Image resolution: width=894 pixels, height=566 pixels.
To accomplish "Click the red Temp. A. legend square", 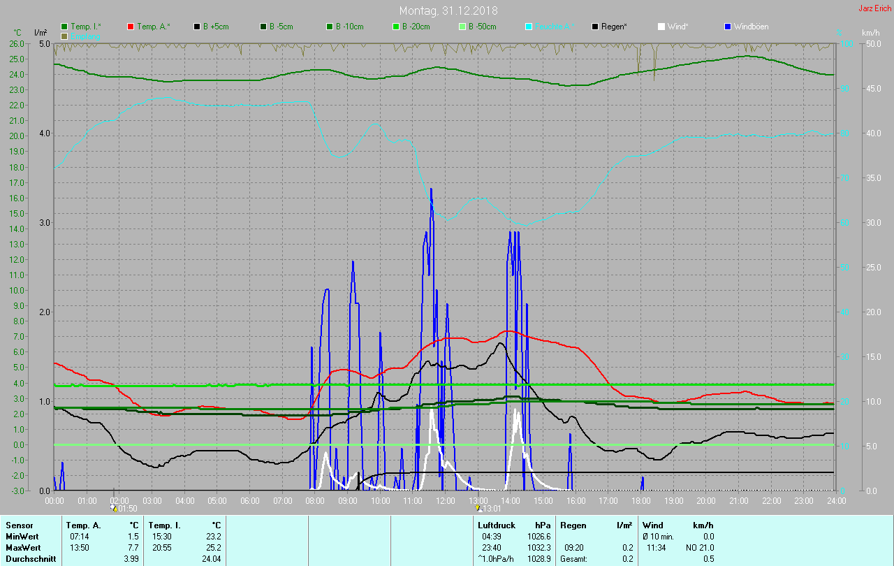I will click(131, 27).
